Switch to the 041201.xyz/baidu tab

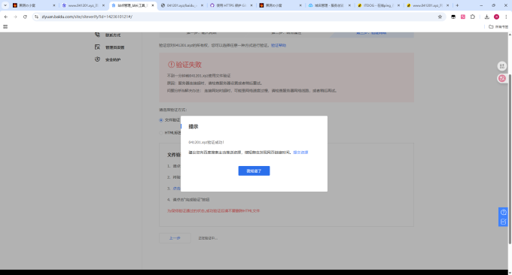(x=182, y=5)
